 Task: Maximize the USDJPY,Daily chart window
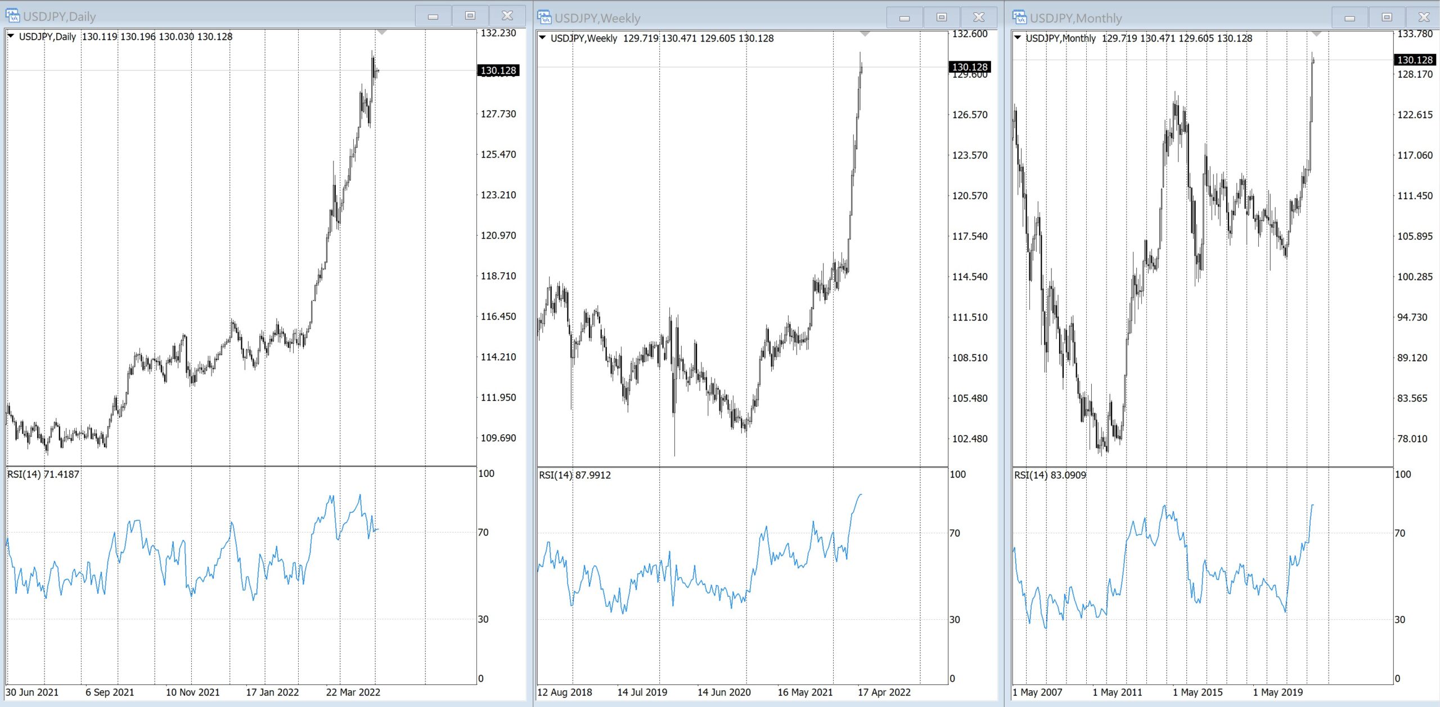(470, 16)
